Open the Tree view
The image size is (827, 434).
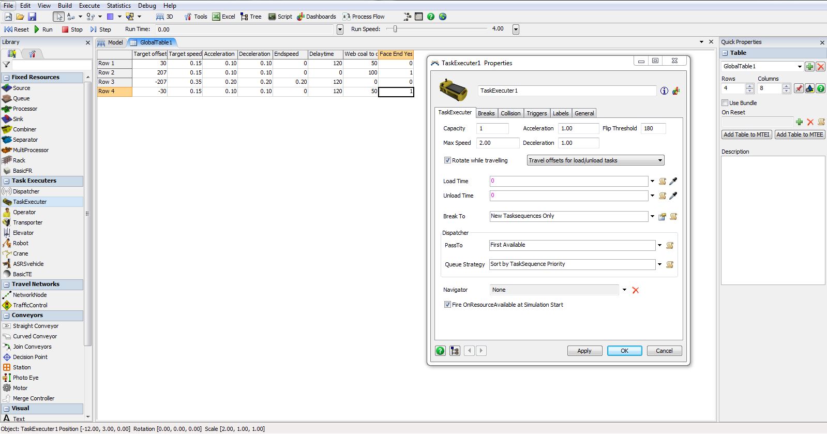(x=251, y=17)
